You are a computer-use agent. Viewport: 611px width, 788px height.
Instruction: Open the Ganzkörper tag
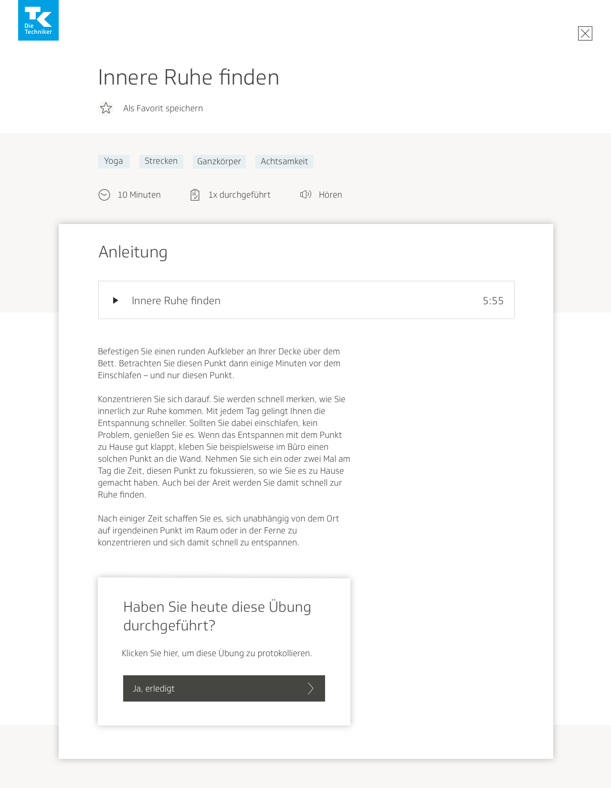pos(219,161)
